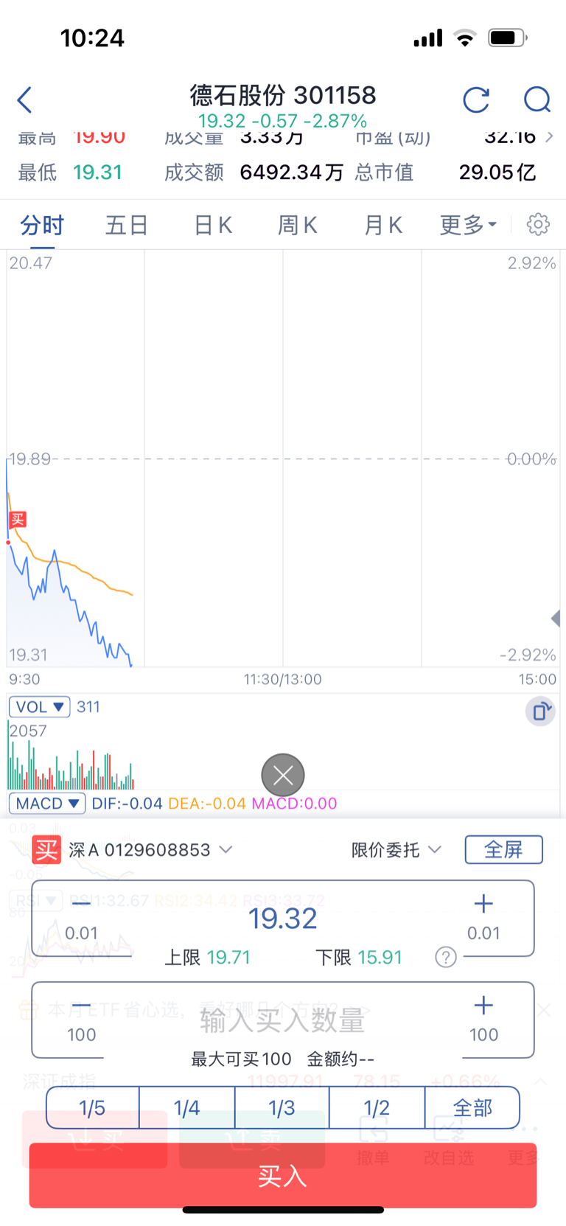The image size is (566, 1226).
Task: Tap the red 买入 button
Action: tap(283, 1176)
